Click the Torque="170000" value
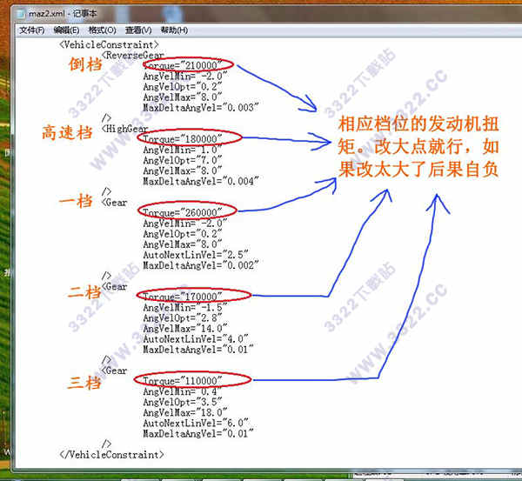Image resolution: width=522 pixels, height=481 pixels. [183, 297]
